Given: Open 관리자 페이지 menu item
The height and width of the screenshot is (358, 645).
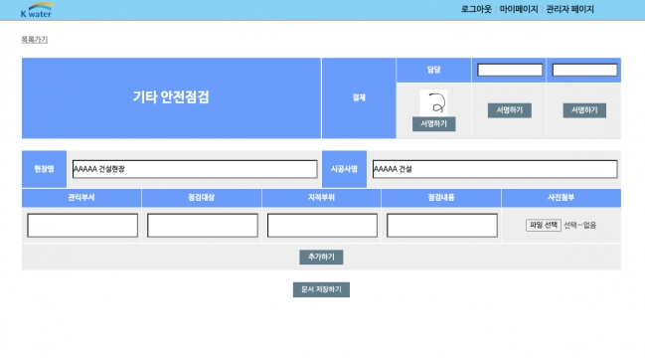Looking at the screenshot, I should click(569, 9).
